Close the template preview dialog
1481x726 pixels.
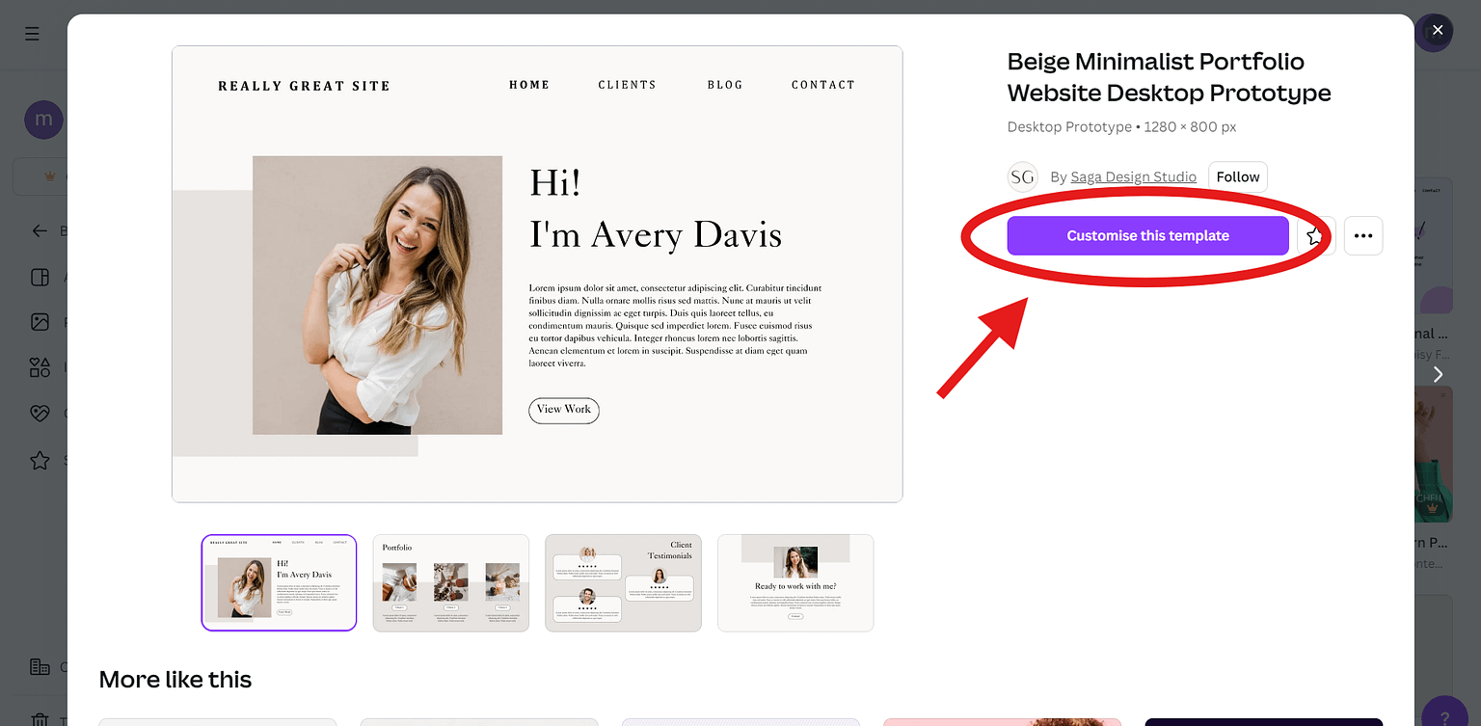coord(1436,32)
